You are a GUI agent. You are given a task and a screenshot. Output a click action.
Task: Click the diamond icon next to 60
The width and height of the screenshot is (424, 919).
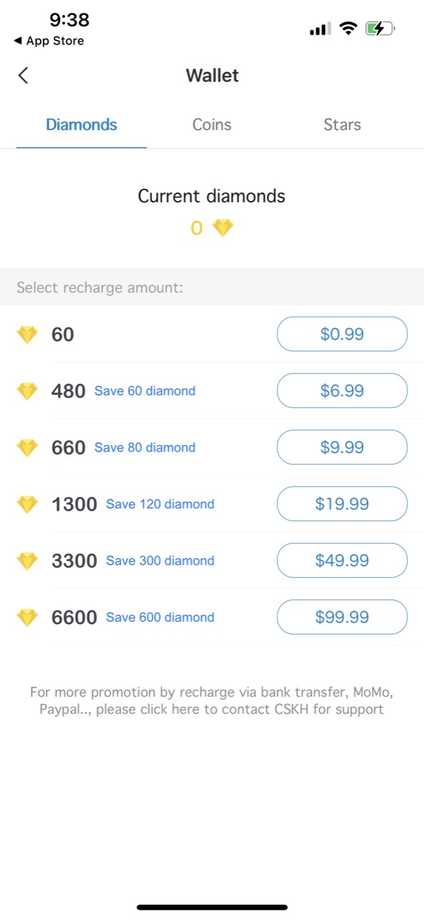(27, 335)
